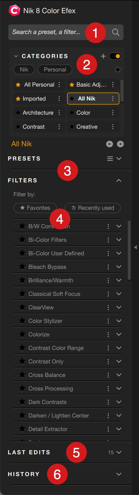Go to next category with right arrow
The image size is (139, 495).
pyautogui.click(x=120, y=144)
